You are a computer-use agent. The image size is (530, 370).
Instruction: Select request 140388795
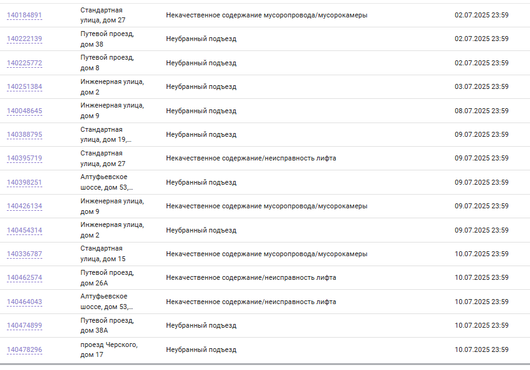tap(24, 135)
